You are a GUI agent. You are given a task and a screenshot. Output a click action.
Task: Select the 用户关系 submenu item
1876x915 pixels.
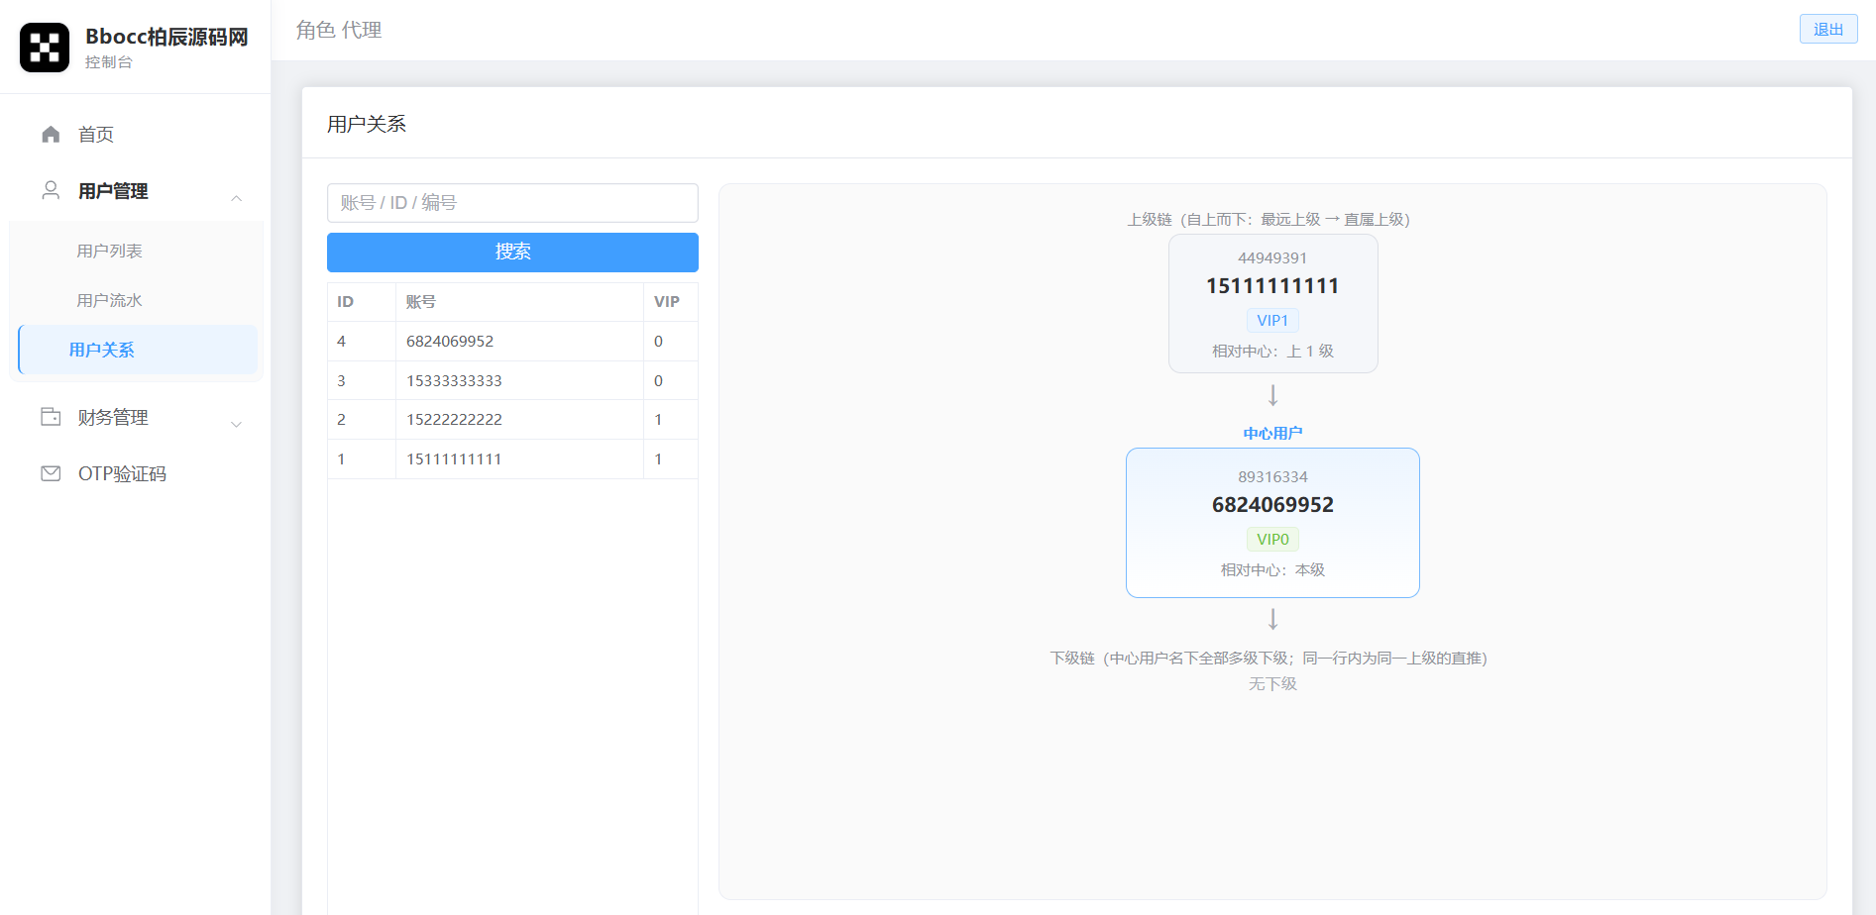pyautogui.click(x=138, y=350)
